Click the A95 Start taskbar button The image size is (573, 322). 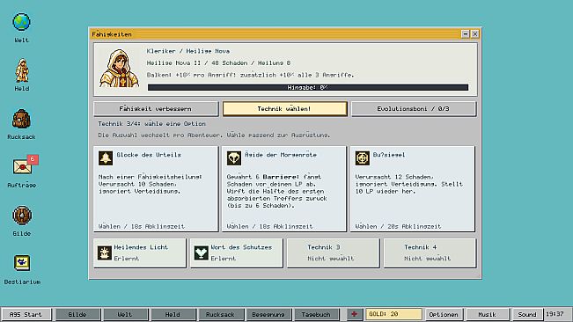pos(26,314)
